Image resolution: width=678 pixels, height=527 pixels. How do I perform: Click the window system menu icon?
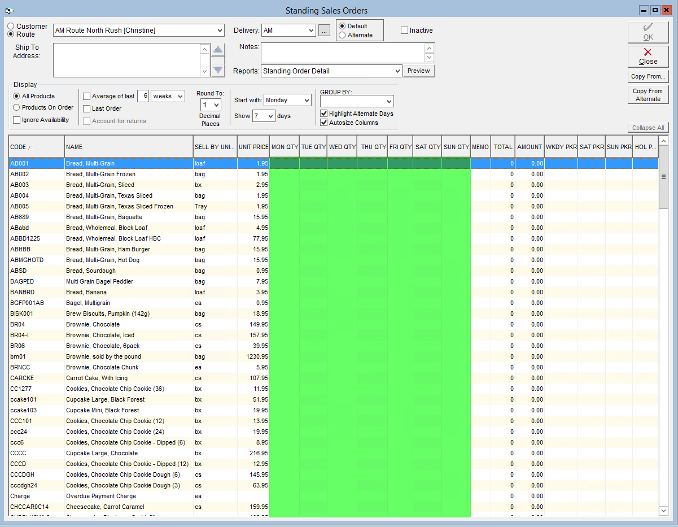pyautogui.click(x=8, y=10)
